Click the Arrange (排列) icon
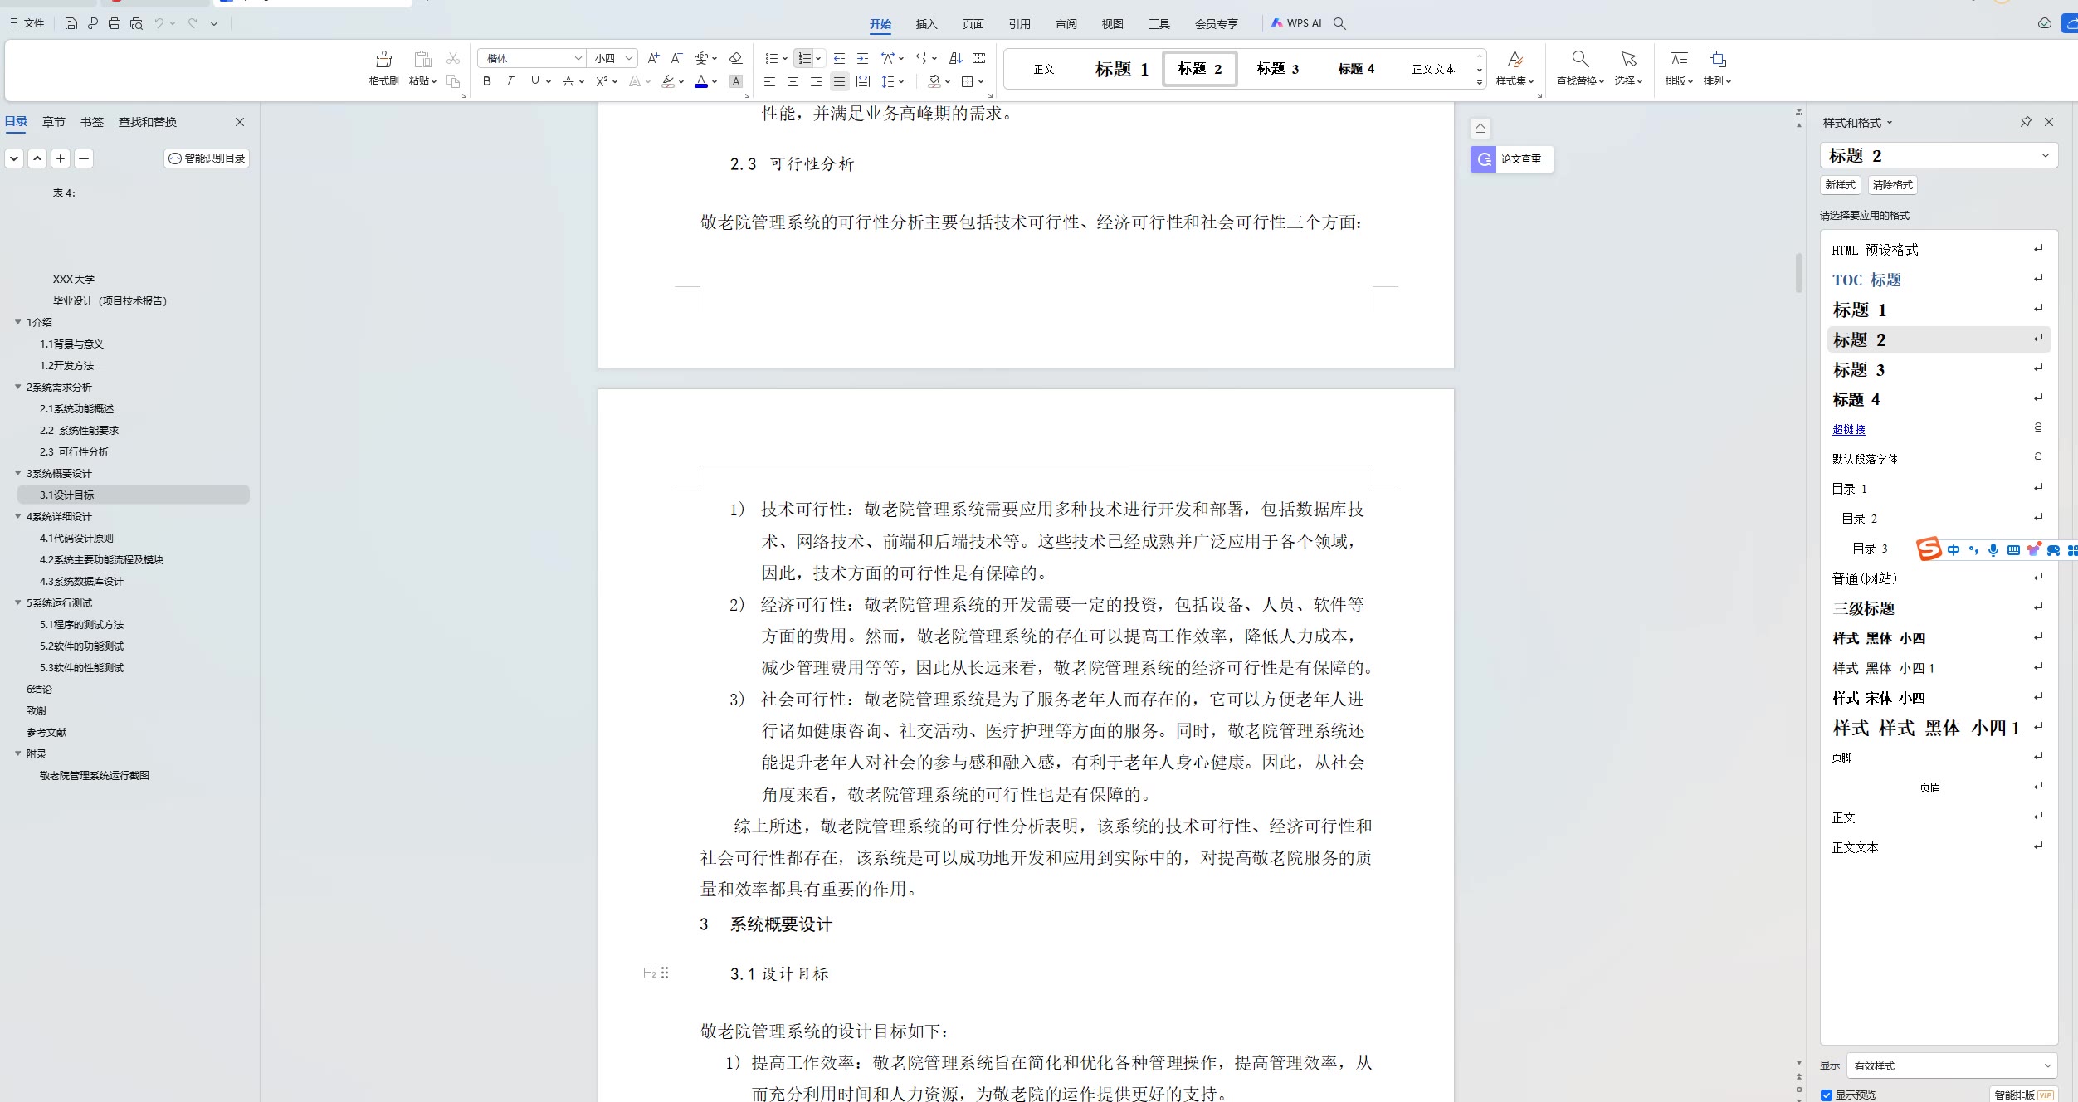Screen dimensions: 2078x1102 point(1717,59)
